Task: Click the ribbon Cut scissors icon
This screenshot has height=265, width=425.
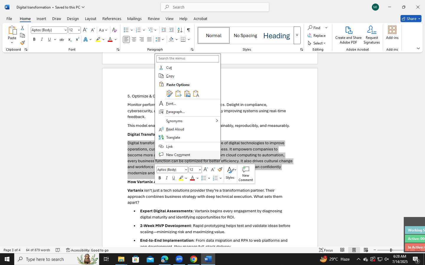Action: (22, 28)
